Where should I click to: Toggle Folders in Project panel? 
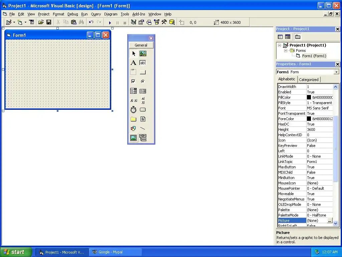click(x=298, y=37)
